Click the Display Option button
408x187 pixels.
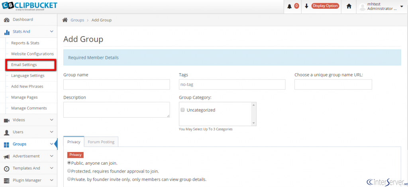click(325, 6)
